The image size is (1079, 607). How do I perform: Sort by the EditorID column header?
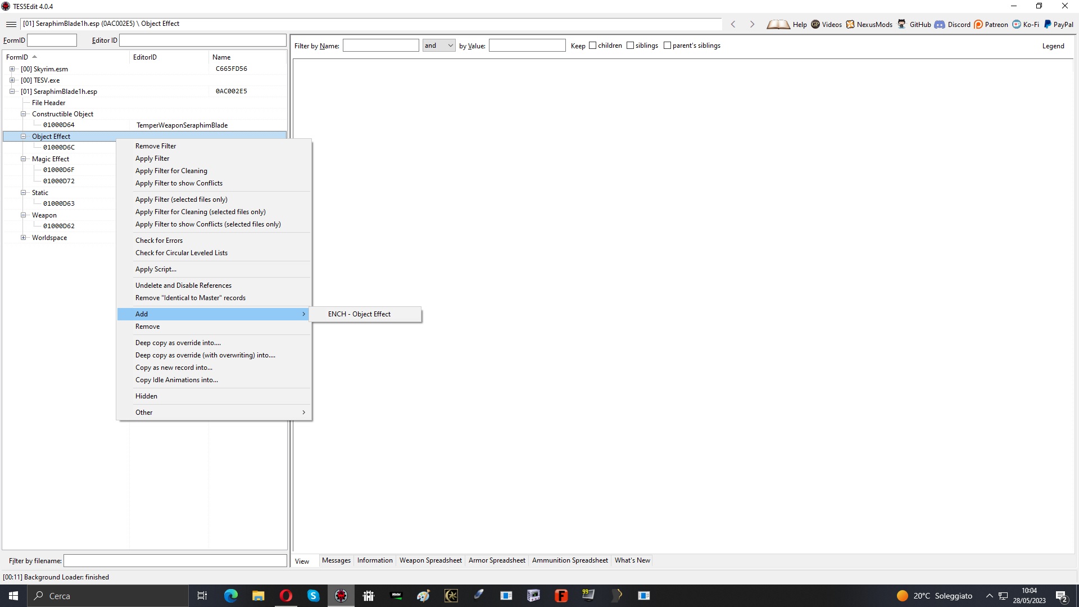[169, 57]
